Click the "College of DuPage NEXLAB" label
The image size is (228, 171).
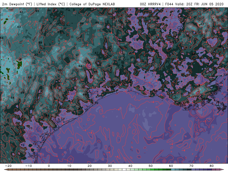92,4
